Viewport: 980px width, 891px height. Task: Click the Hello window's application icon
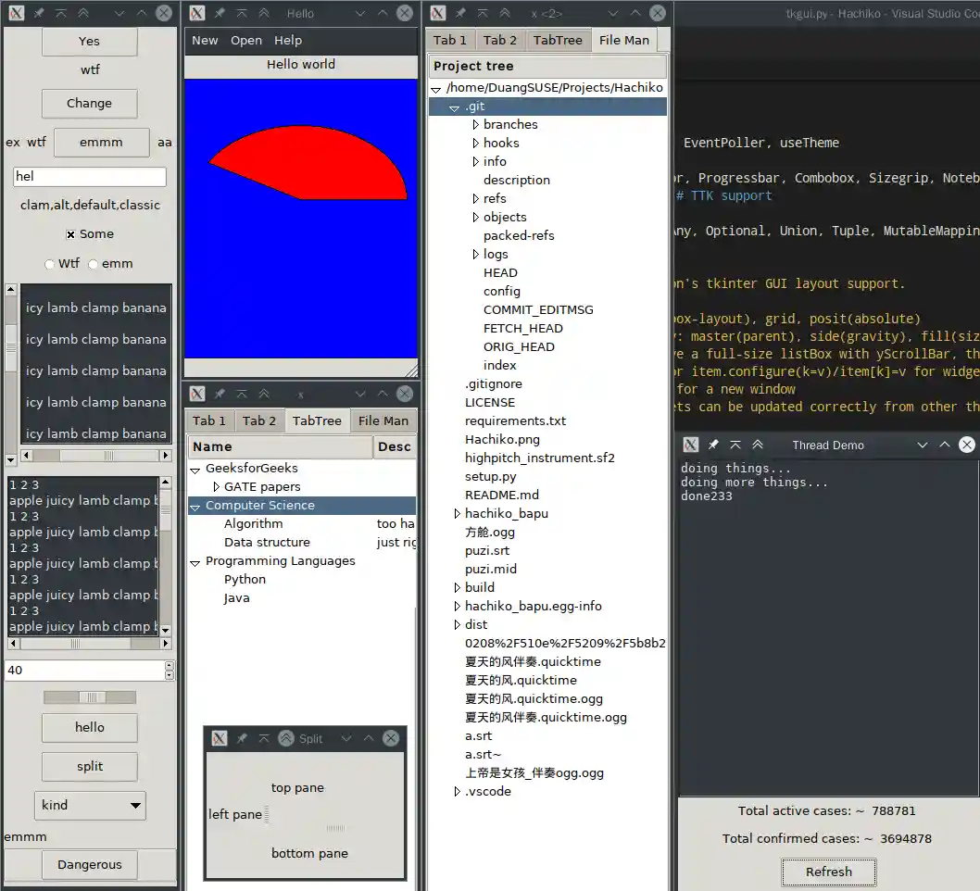(196, 13)
